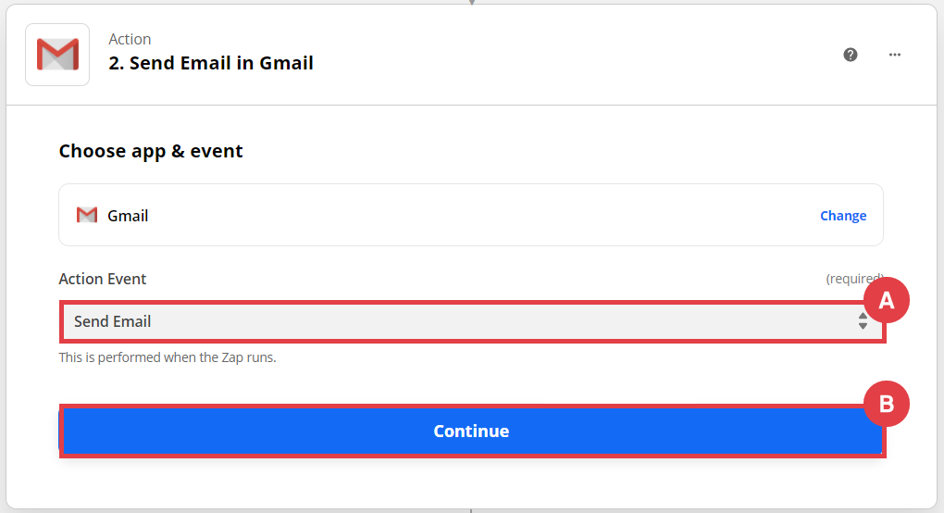
Task: Click the connector line below the step card
Action: pos(472,510)
